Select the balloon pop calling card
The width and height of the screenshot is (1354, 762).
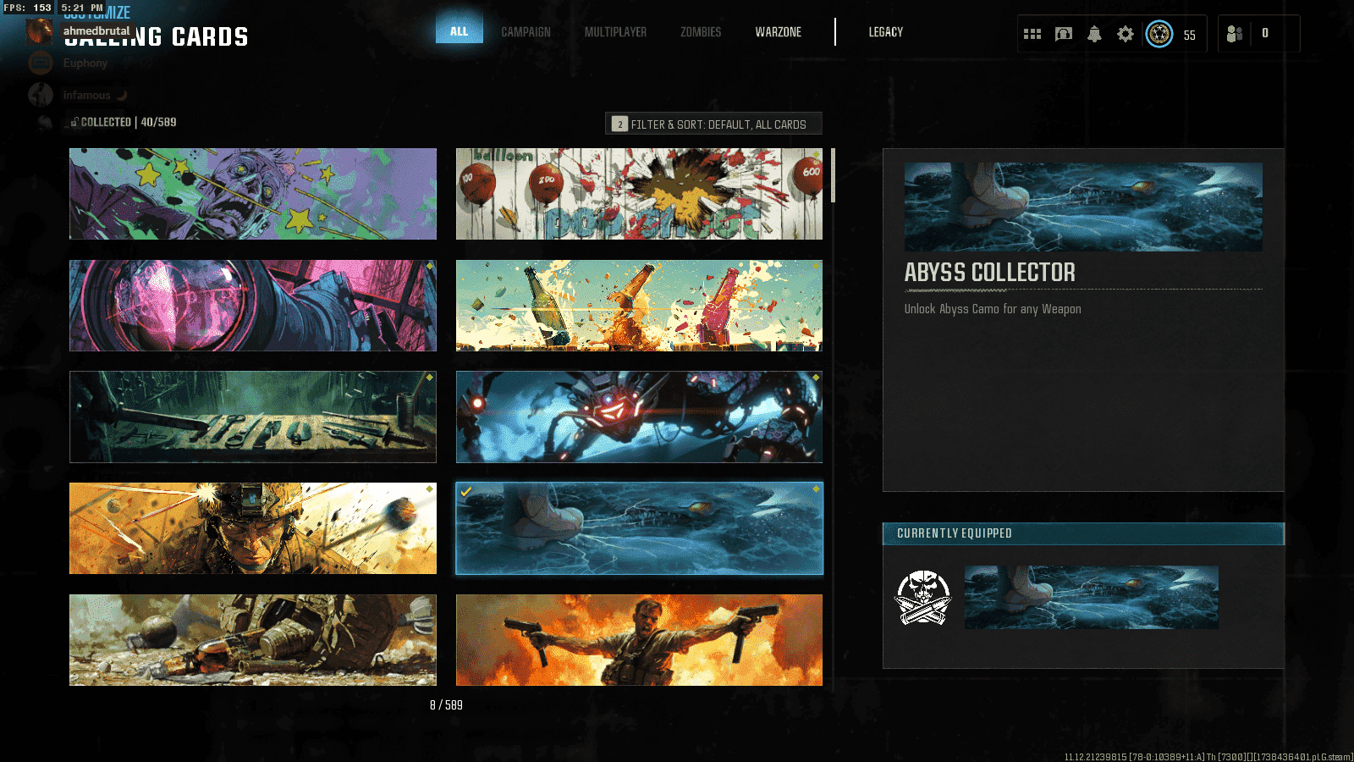click(639, 194)
